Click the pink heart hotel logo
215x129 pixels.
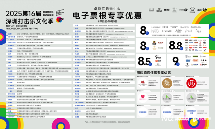142,98
